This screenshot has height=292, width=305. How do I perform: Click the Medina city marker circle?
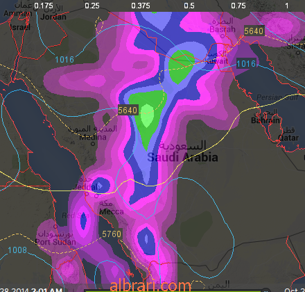pos(93,144)
